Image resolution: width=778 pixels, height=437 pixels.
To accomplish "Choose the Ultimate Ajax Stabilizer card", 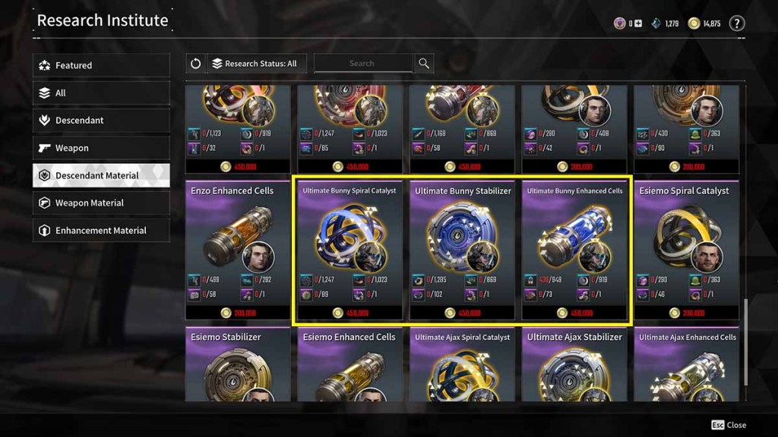I will coord(574,364).
